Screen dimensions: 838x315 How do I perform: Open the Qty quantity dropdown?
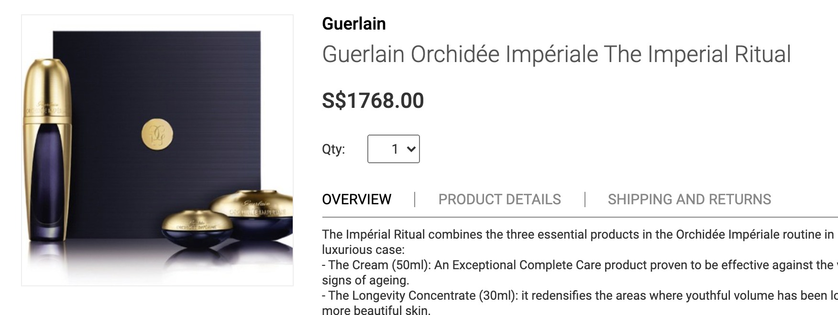393,149
